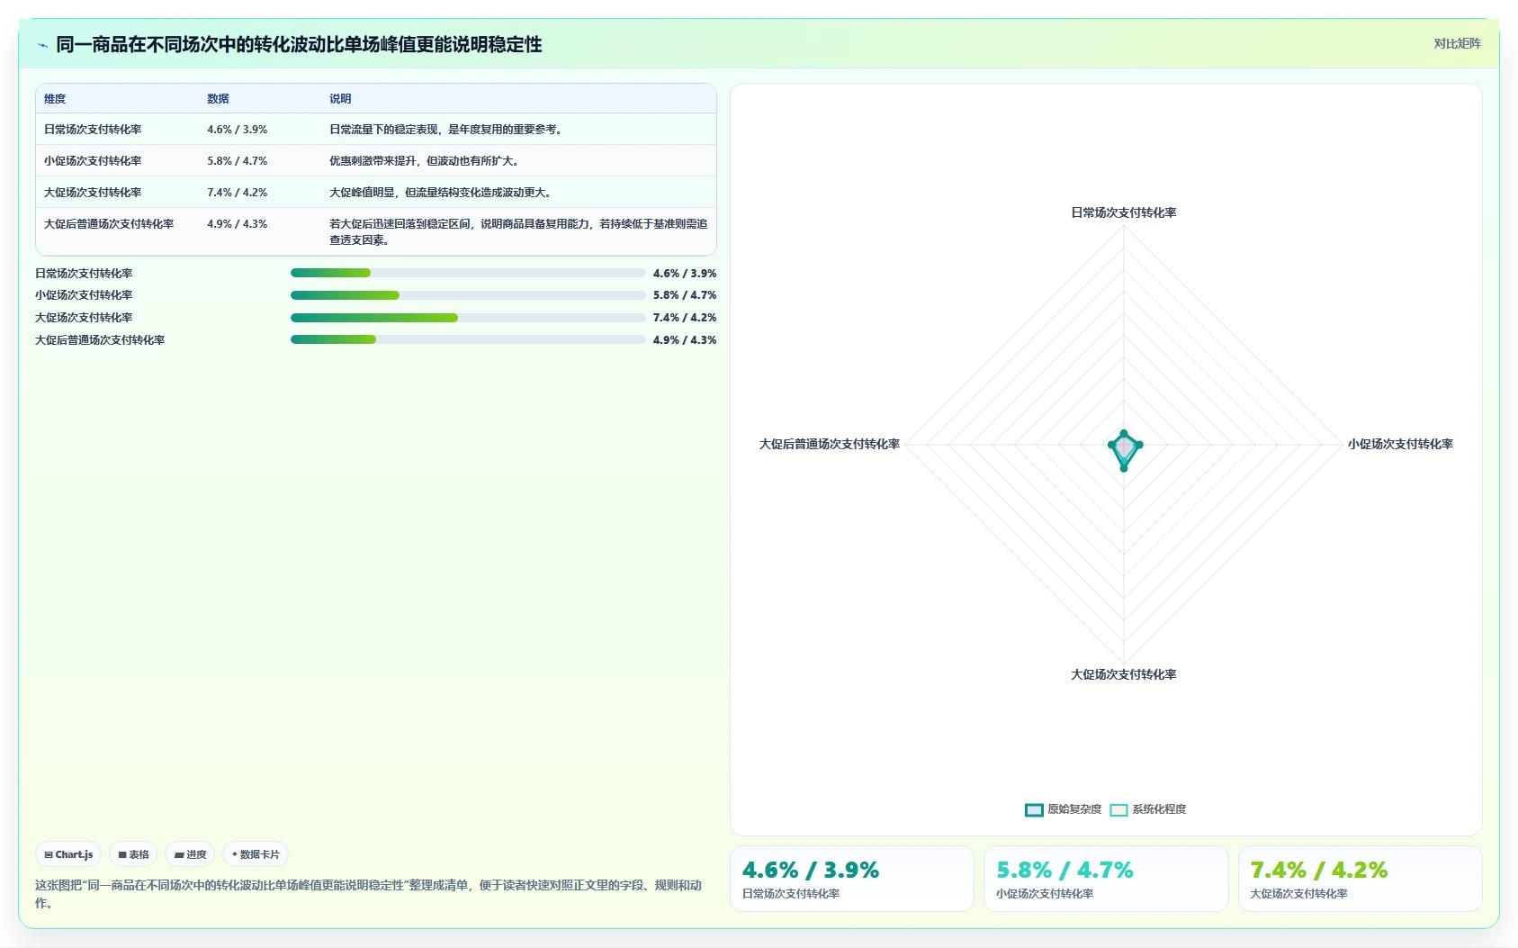1518x948 pixels.
Task: Click the description 大促峰值明显
Action: (441, 193)
